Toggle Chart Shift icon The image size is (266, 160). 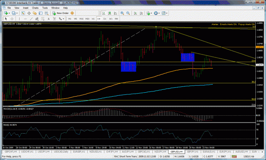point(141,13)
